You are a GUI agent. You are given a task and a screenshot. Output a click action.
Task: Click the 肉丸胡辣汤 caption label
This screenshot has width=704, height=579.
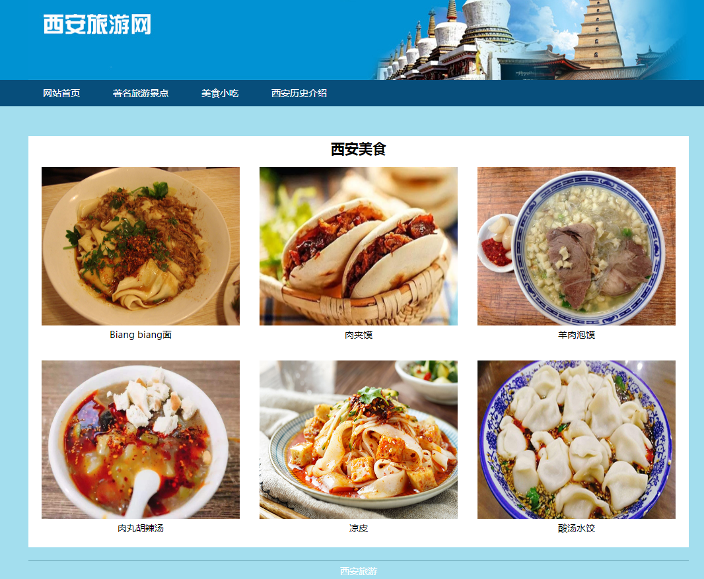point(141,528)
